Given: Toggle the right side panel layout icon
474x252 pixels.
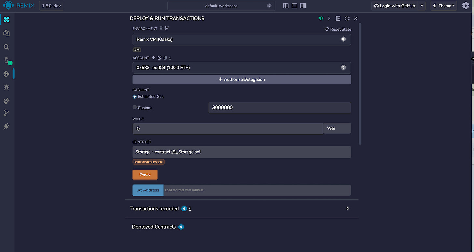Looking at the screenshot, I should click(x=303, y=6).
